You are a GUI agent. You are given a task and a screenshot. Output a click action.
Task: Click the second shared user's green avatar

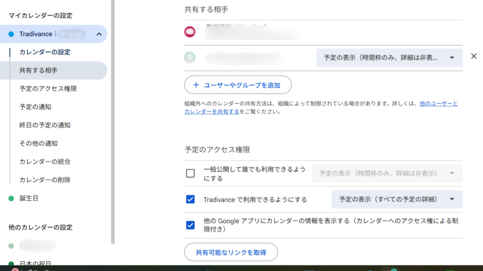[190, 57]
